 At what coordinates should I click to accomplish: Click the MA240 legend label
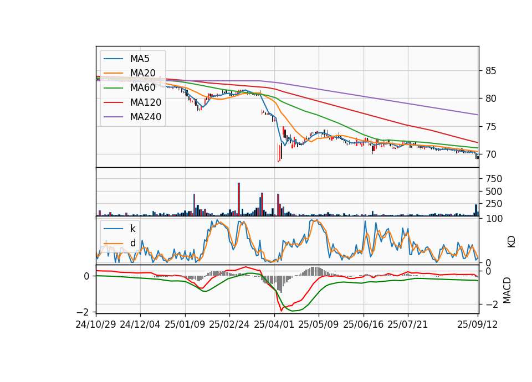click(146, 117)
